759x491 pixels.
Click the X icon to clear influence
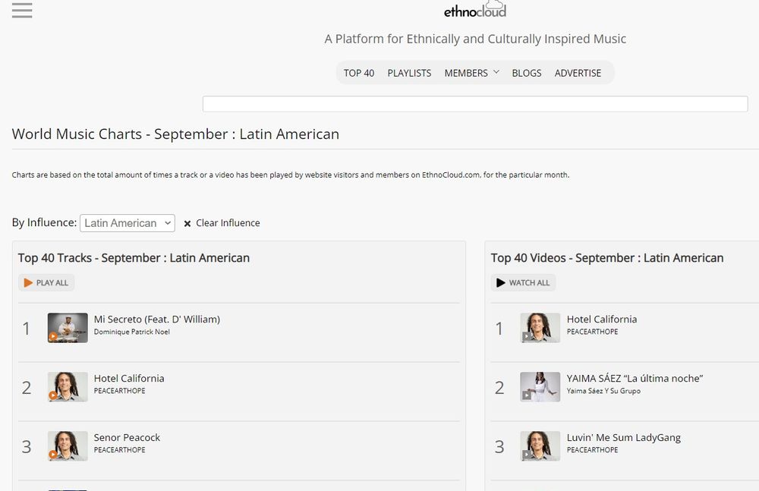187,224
